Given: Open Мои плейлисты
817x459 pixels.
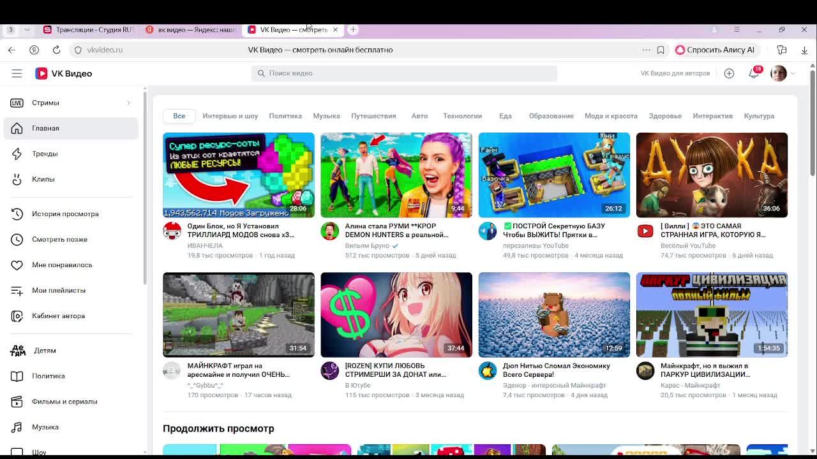Looking at the screenshot, I should pyautogui.click(x=71, y=290).
